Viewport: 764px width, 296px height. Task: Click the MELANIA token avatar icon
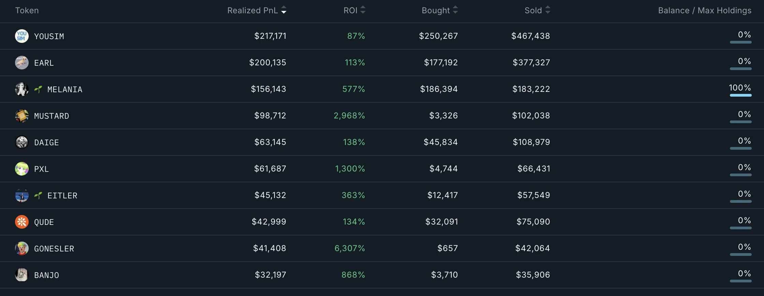[x=22, y=89]
